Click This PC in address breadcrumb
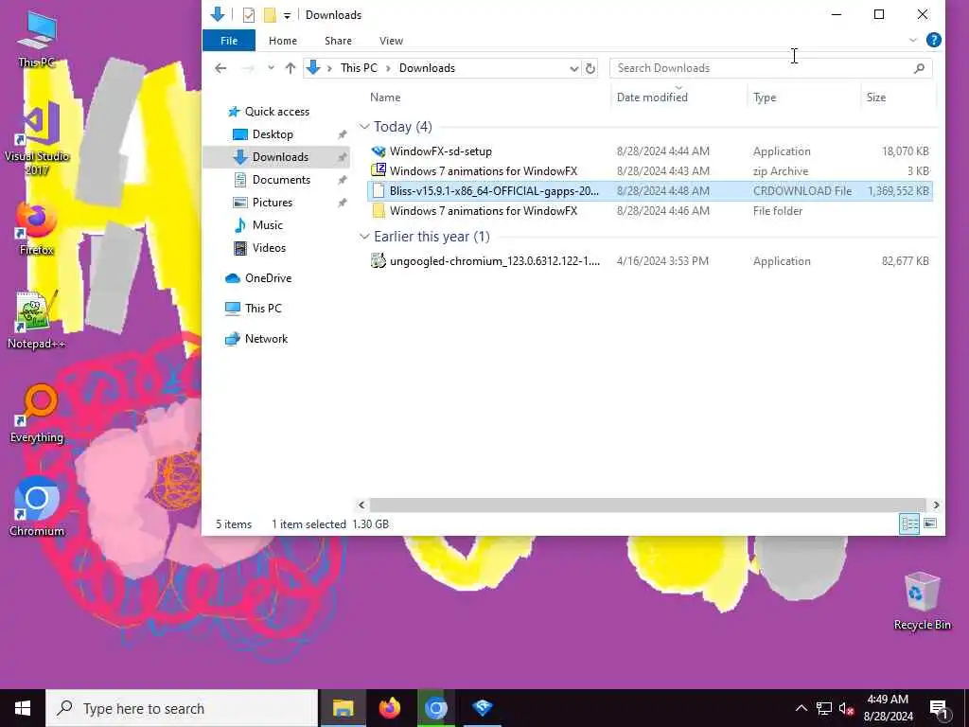Screen dimensions: 969x727 pyautogui.click(x=359, y=68)
